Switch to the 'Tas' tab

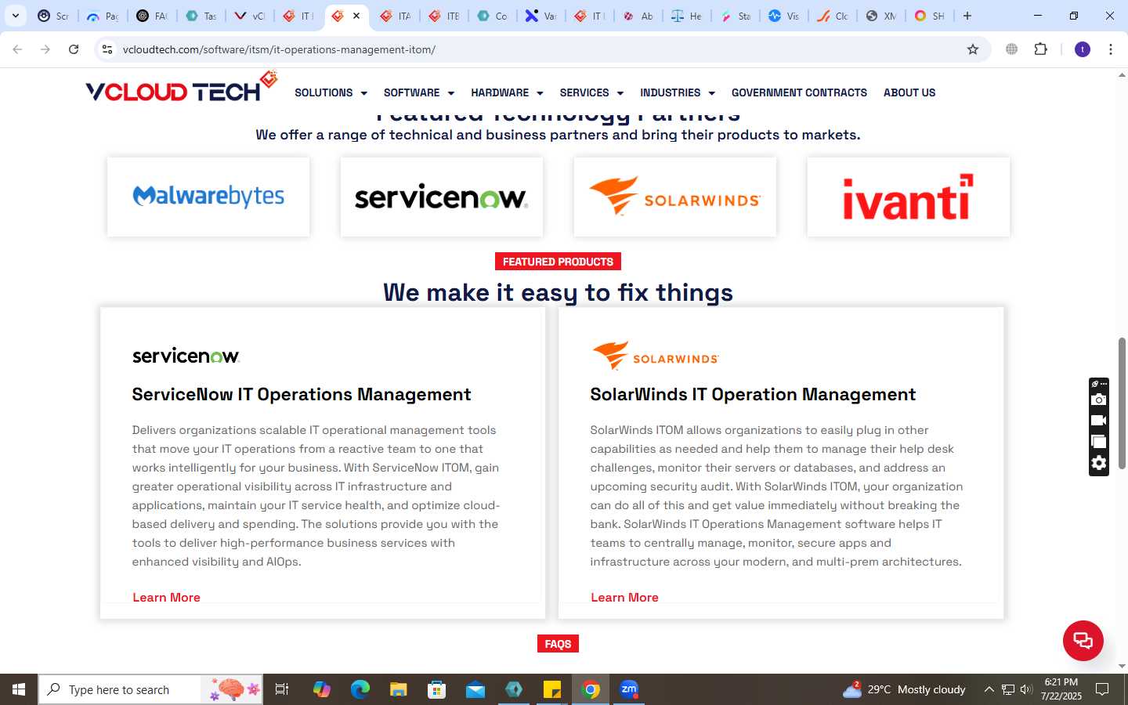(x=201, y=16)
